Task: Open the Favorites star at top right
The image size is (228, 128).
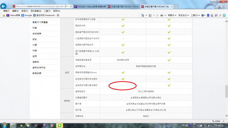Action: pyautogui.click(x=221, y=6)
